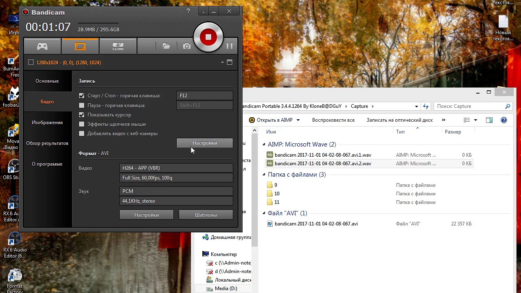
Task: Open the Bandicam output folder icon
Action: (x=166, y=46)
